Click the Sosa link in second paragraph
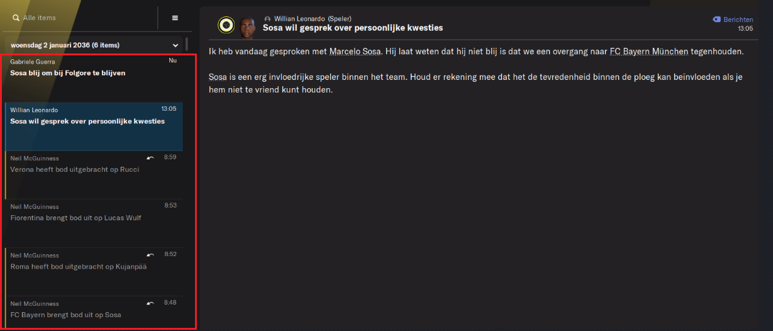 (218, 77)
